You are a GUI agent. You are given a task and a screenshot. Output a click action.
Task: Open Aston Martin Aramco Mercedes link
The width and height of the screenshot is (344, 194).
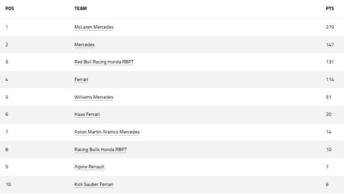[x=107, y=132]
